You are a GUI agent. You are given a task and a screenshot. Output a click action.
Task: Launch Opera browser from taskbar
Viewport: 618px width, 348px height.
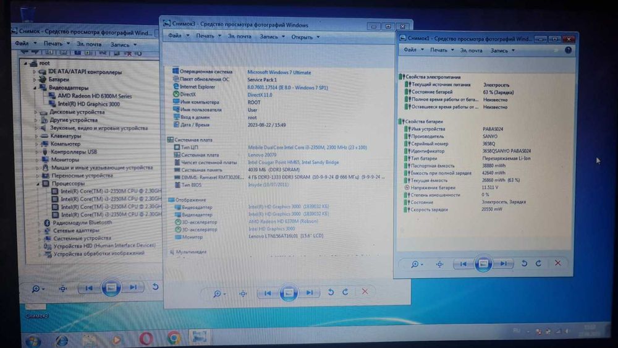tap(146, 339)
